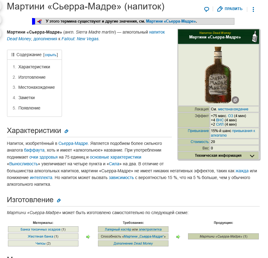The image size is (268, 258).
Task: Select infobox header text Напиток Dead Money
Action: [215, 33]
